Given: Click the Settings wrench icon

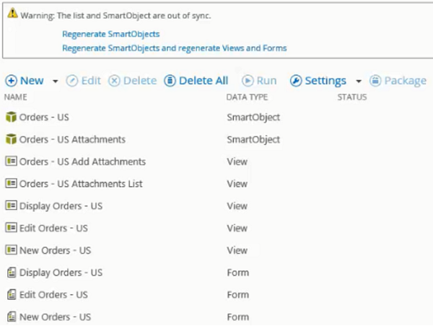Looking at the screenshot, I should (x=296, y=81).
